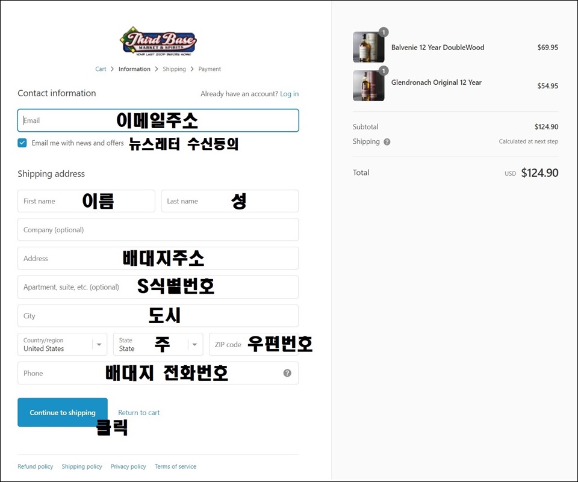Click the ZIP code field
Viewport: 578px width, 482px height.
(x=253, y=345)
